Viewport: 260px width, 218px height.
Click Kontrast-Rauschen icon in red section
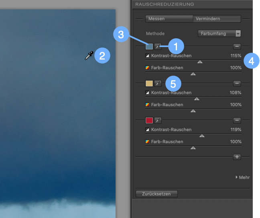147,130
